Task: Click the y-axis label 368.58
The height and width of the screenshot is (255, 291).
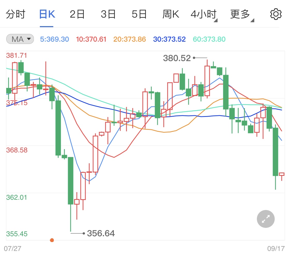Action: coord(17,150)
